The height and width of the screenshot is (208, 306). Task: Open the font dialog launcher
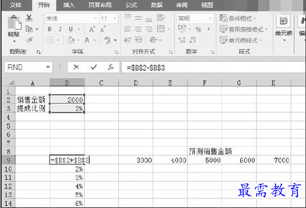[117, 52]
